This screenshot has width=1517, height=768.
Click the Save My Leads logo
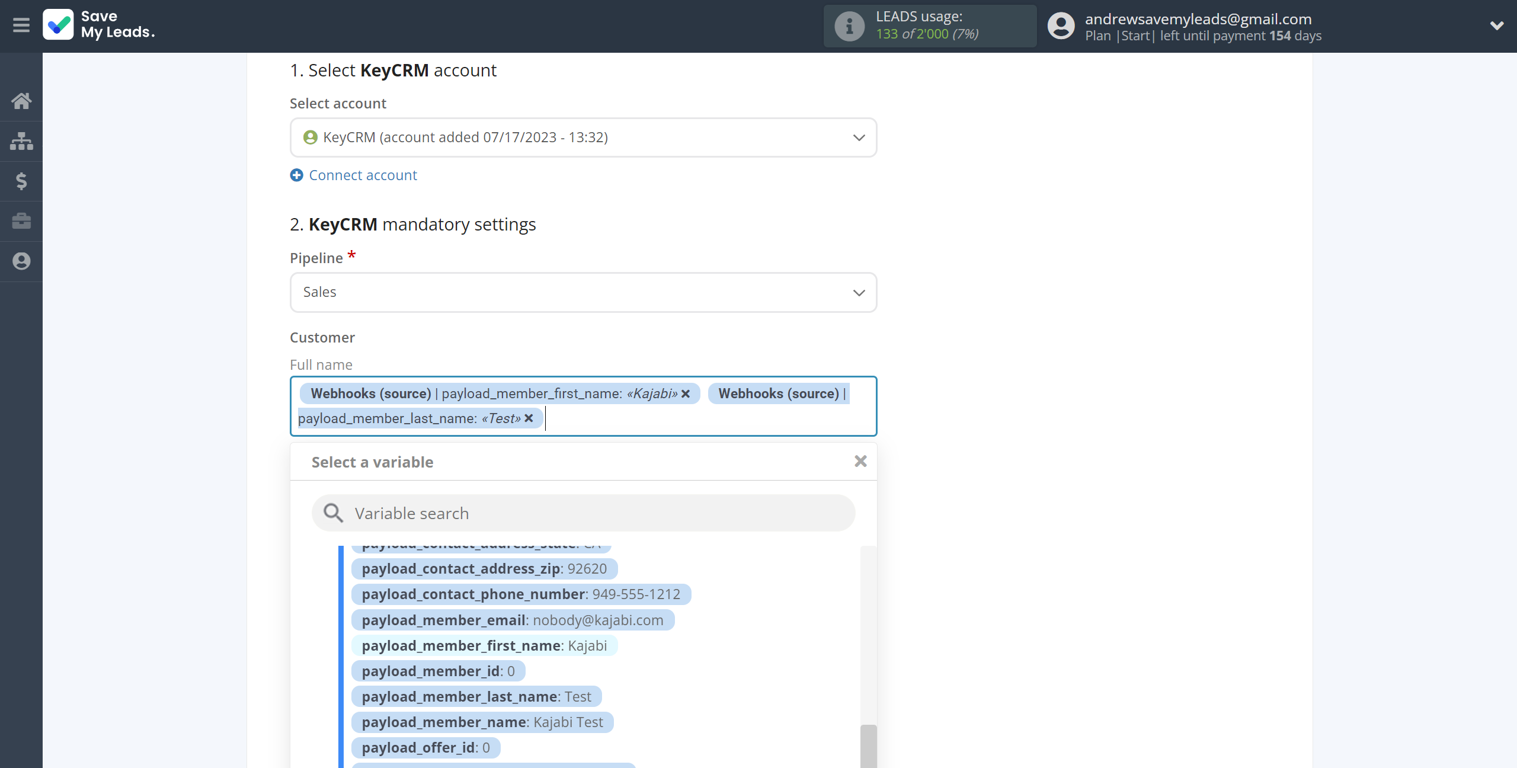point(99,25)
